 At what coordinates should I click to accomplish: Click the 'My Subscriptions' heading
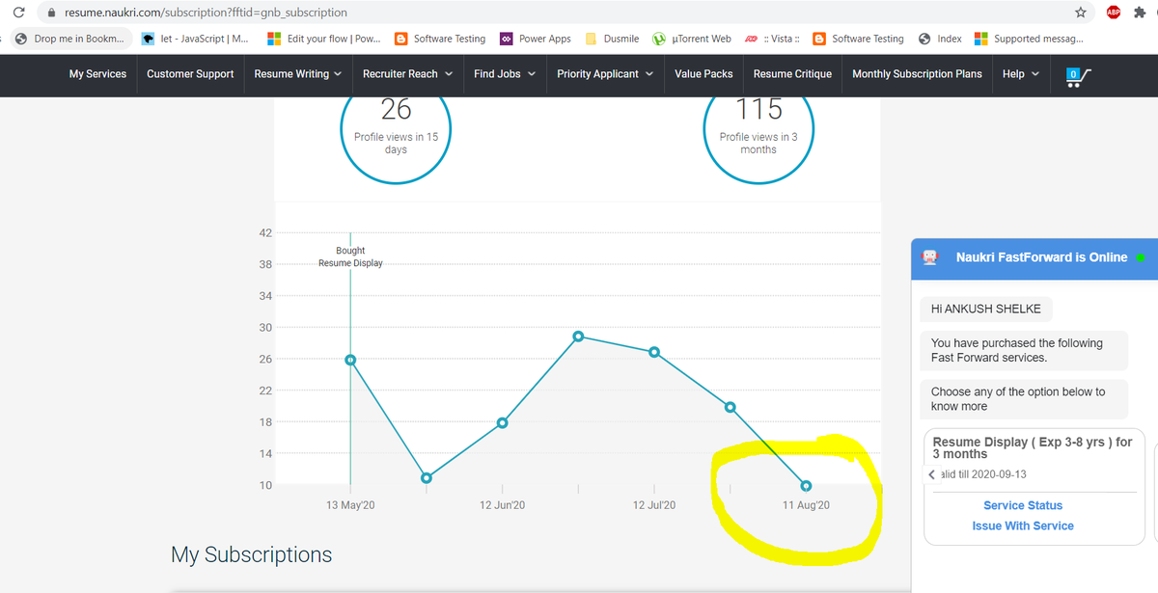(x=251, y=554)
